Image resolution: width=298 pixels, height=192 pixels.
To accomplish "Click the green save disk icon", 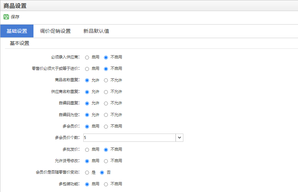I will click(x=6, y=17).
